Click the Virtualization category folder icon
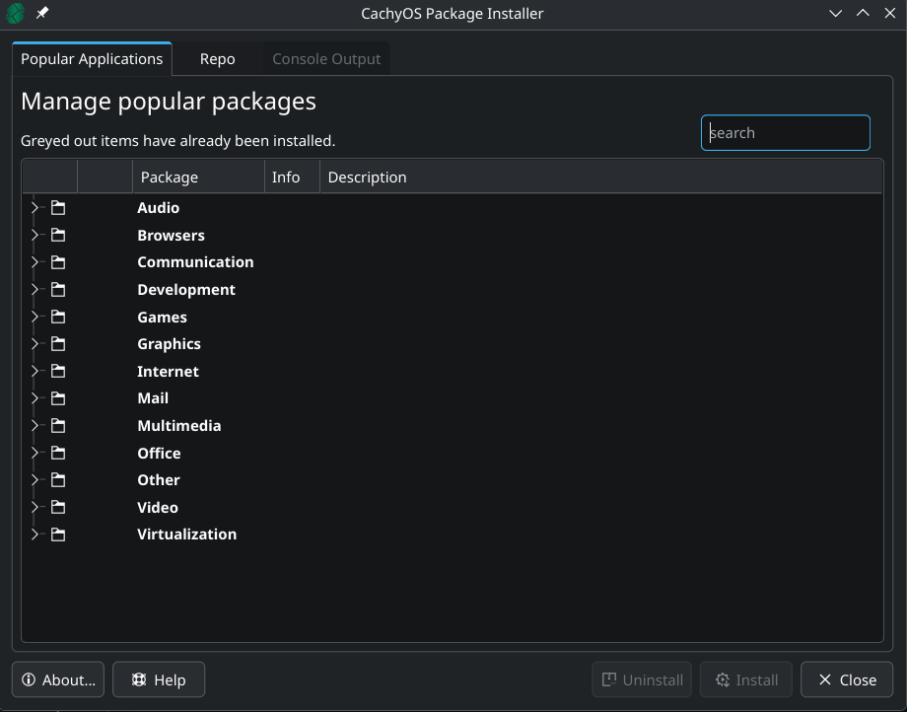This screenshot has height=712, width=907. pos(57,534)
